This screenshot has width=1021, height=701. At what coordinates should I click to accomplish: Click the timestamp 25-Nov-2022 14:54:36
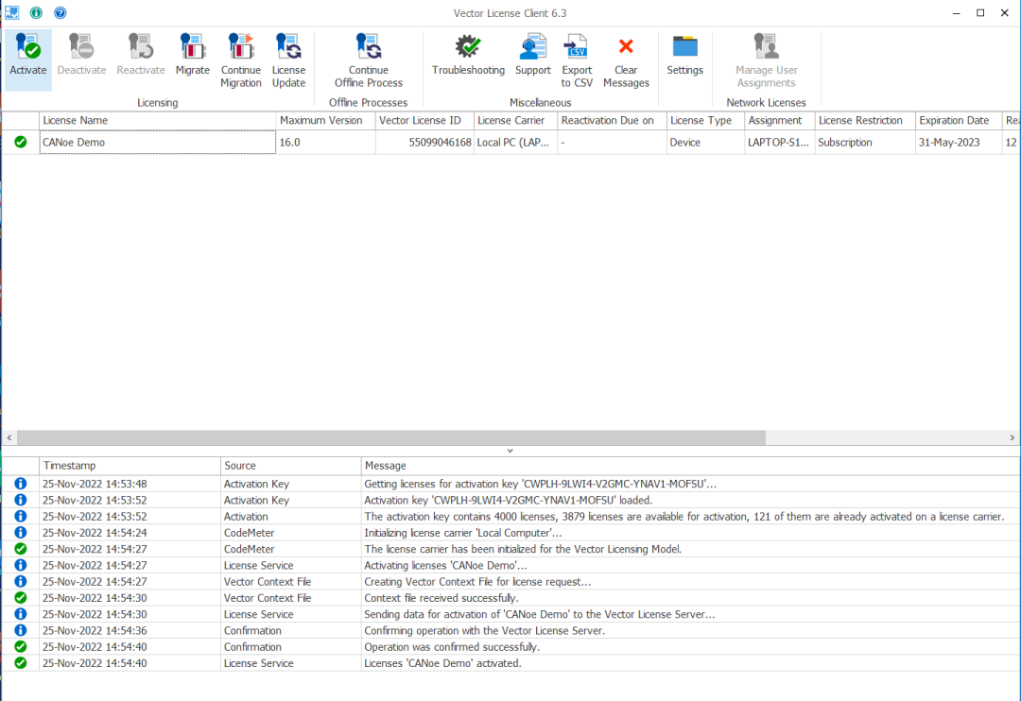click(95, 630)
